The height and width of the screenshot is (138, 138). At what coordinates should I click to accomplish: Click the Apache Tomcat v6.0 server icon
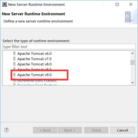[14, 53]
